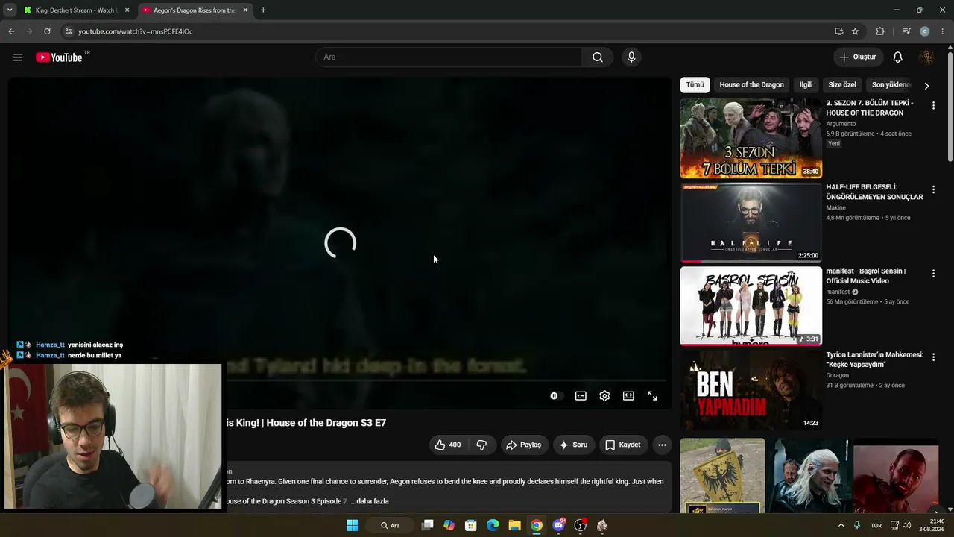Open options for 3. Sezon 7. Bölüm Tepki video
Screen dimensions: 954x537
(933, 106)
